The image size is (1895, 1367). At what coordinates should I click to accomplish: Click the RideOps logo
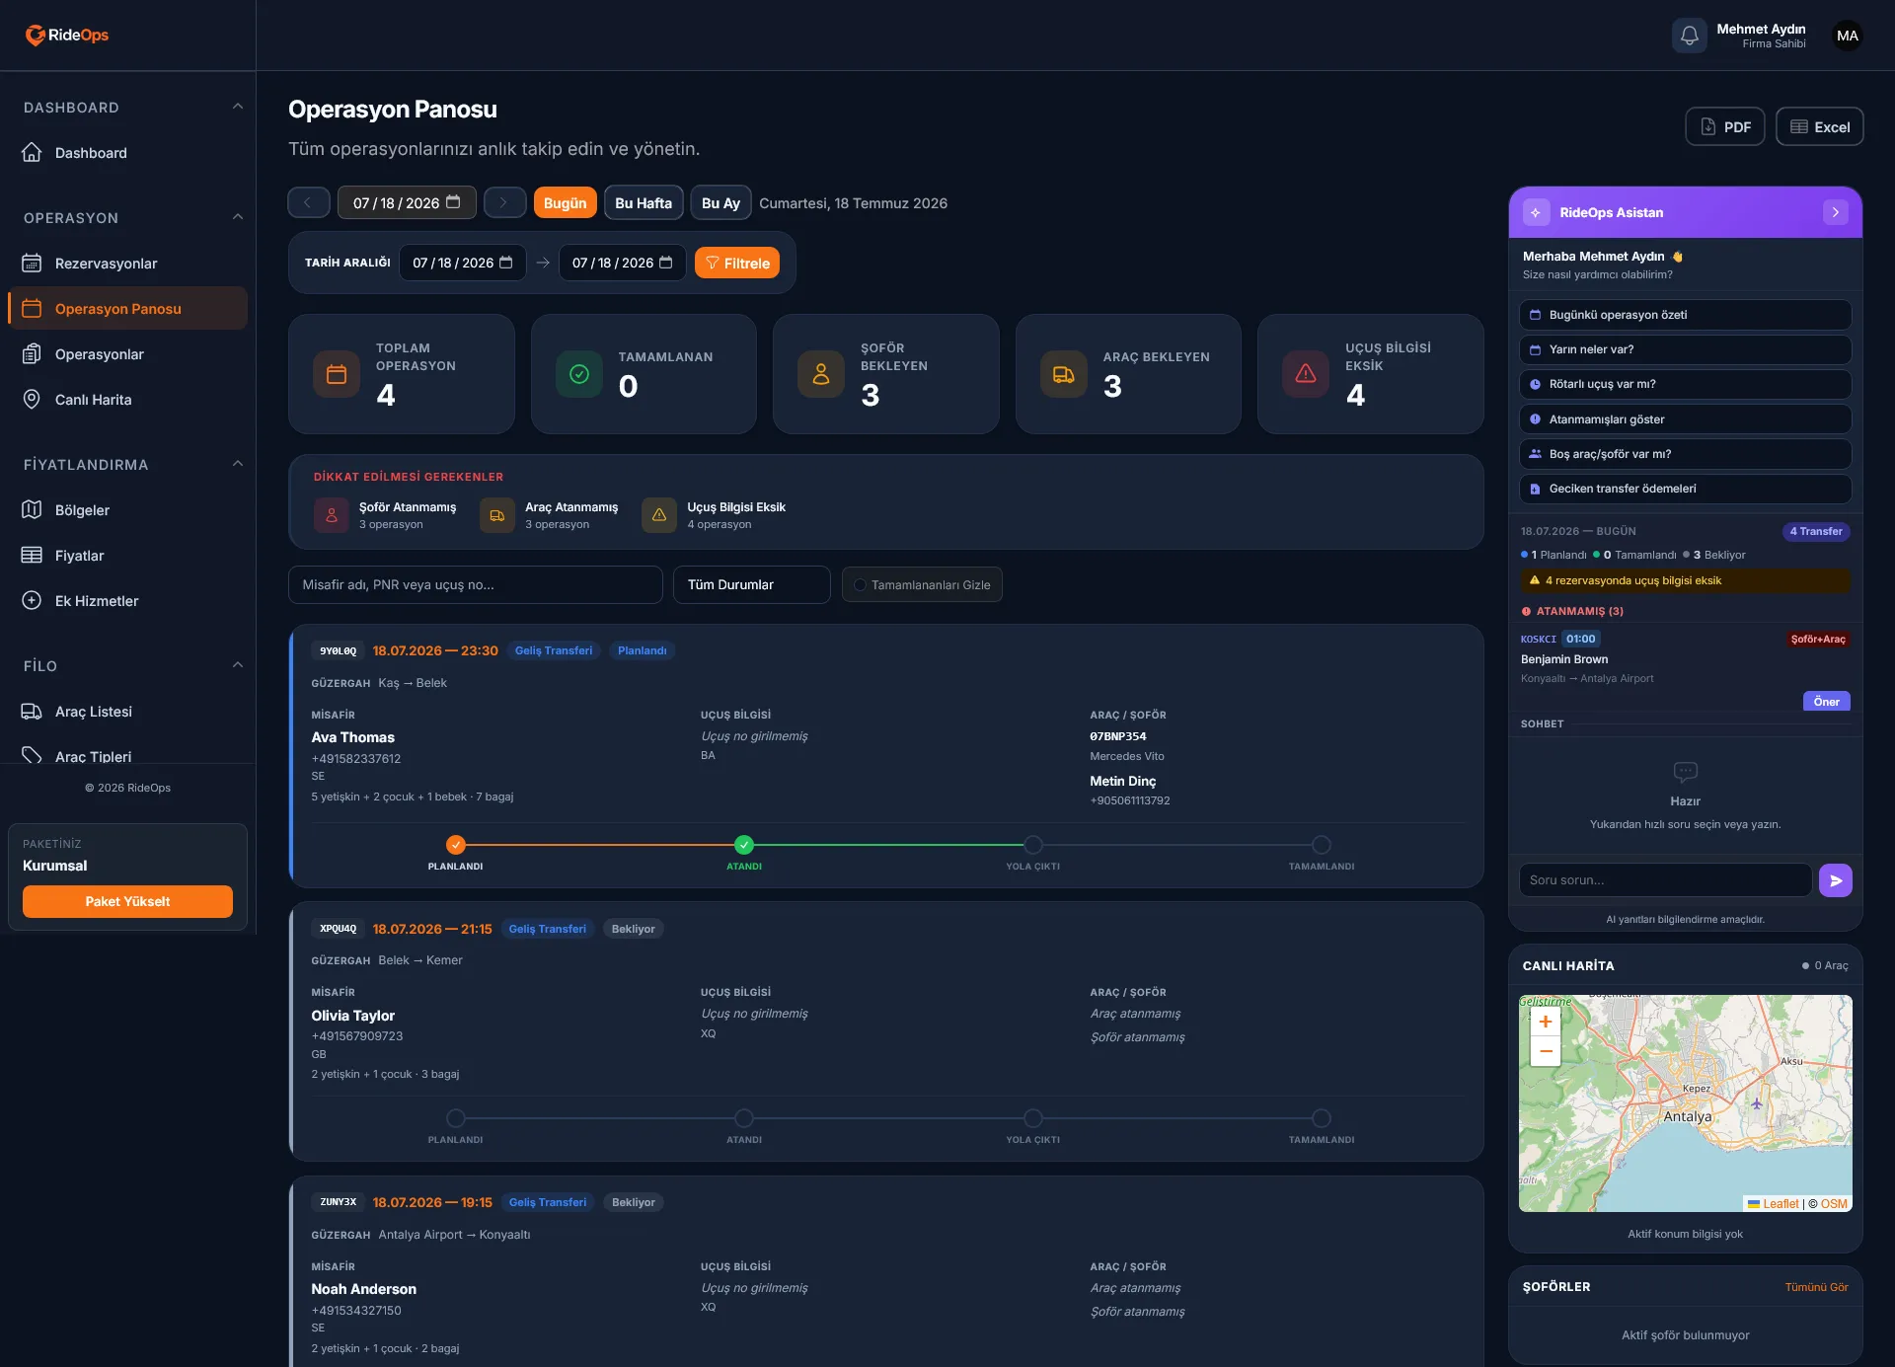coord(66,36)
